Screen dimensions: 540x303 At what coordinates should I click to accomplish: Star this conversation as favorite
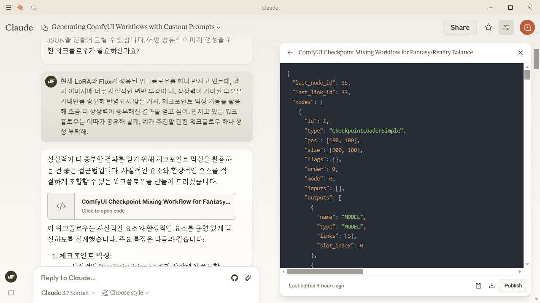tap(489, 27)
